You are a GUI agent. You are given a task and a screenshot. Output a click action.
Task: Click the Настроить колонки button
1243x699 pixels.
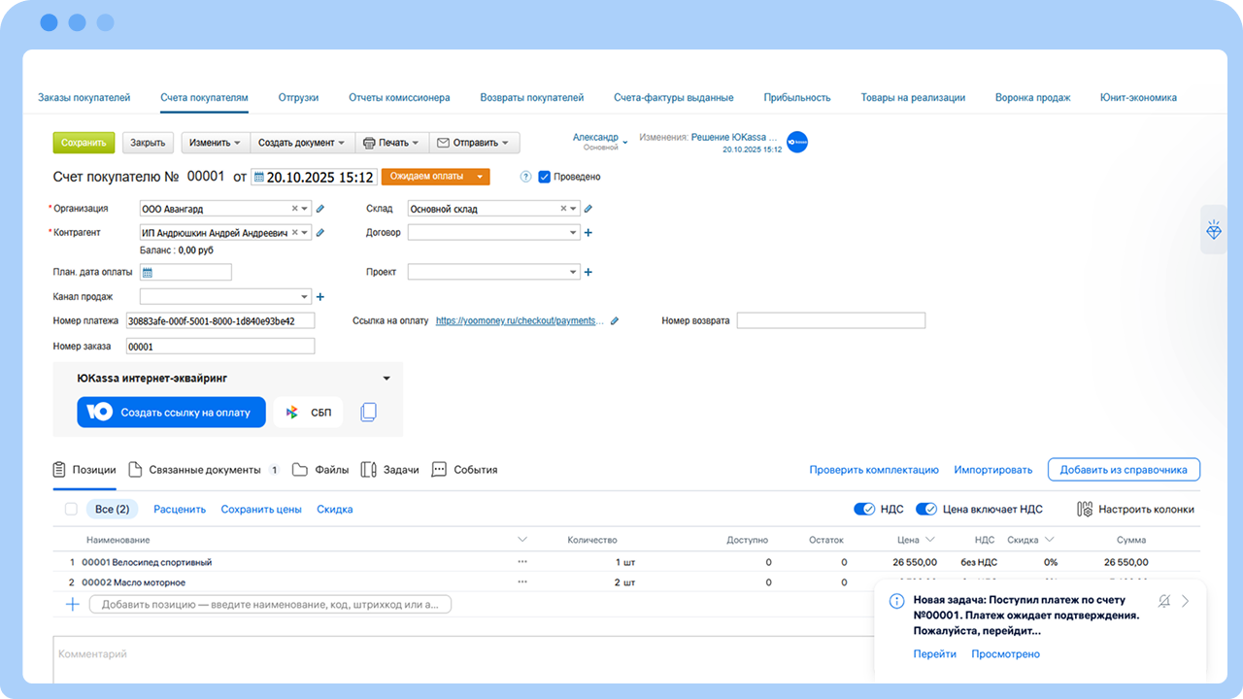coord(1135,509)
